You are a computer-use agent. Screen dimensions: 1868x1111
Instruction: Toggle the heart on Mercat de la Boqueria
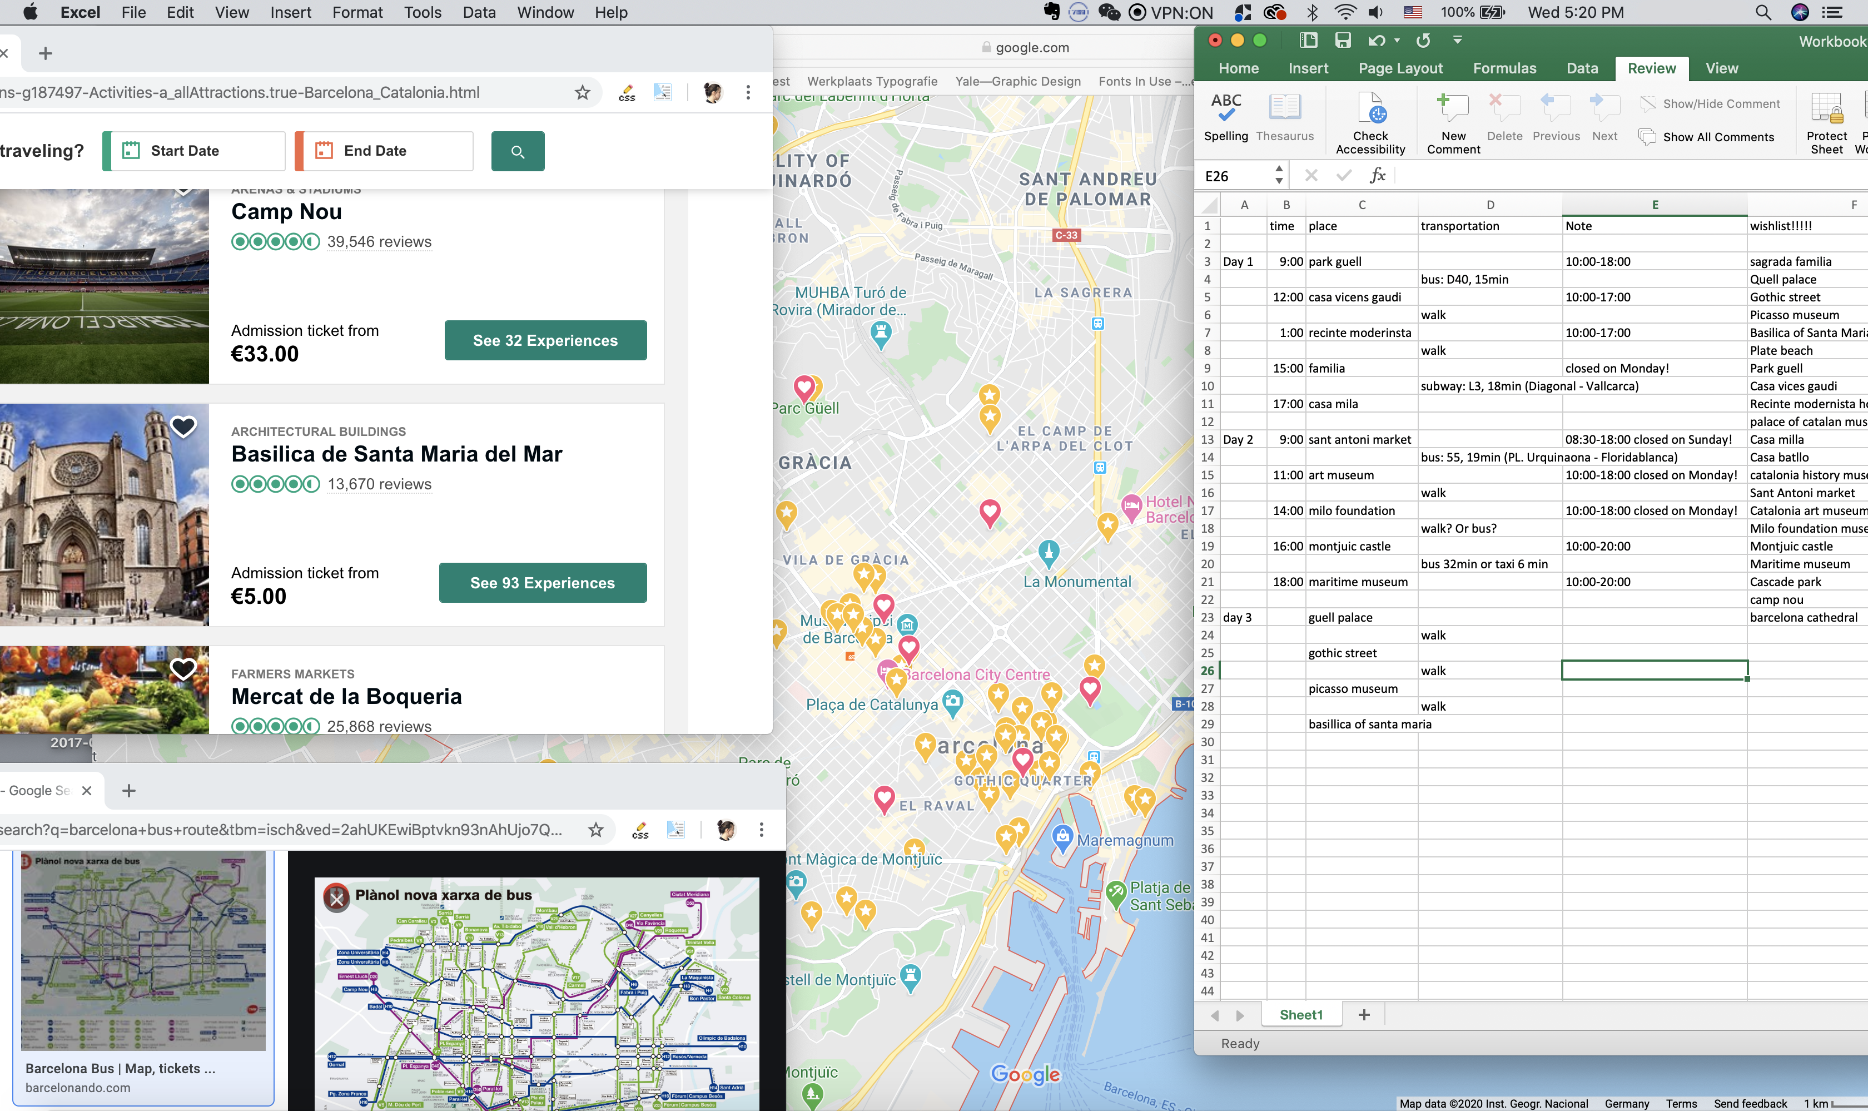pos(183,668)
